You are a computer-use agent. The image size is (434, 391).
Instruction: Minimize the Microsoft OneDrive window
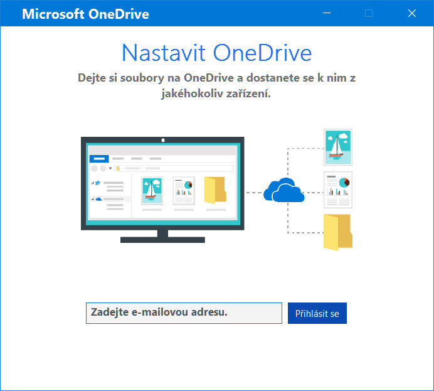325,13
